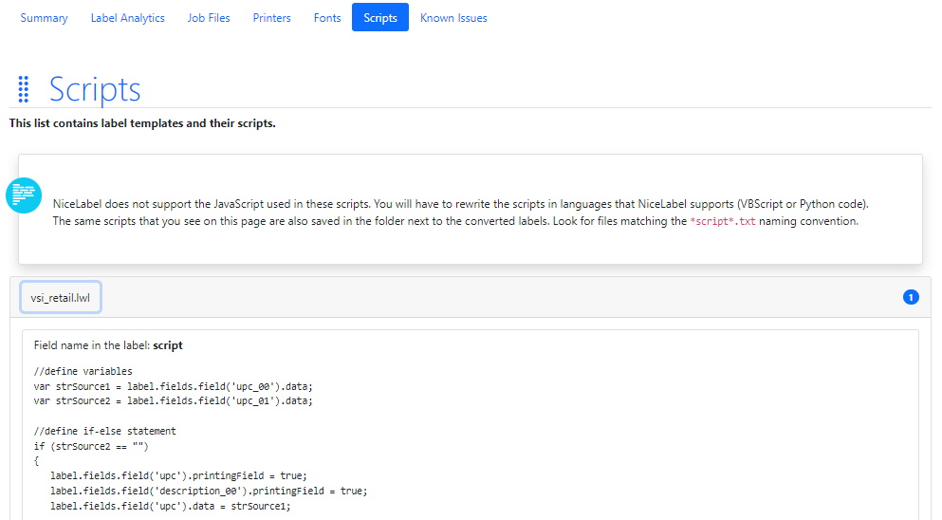The image size is (942, 520).
Task: Click the *script*.txt code text
Action: [723, 221]
